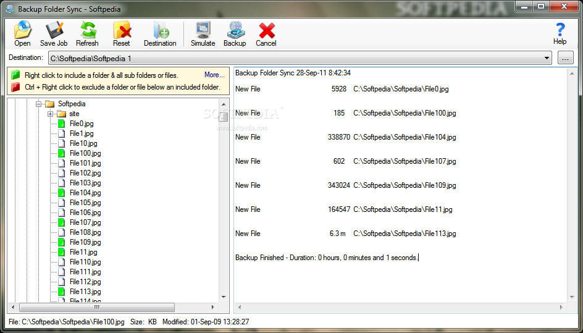Click the green file icon of File0.jpg

61,124
